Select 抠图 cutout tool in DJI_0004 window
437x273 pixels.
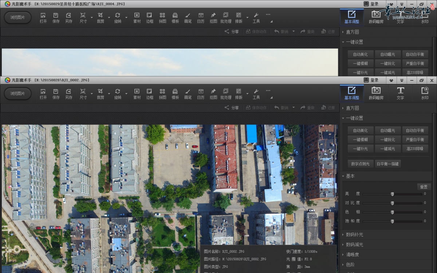point(213,17)
